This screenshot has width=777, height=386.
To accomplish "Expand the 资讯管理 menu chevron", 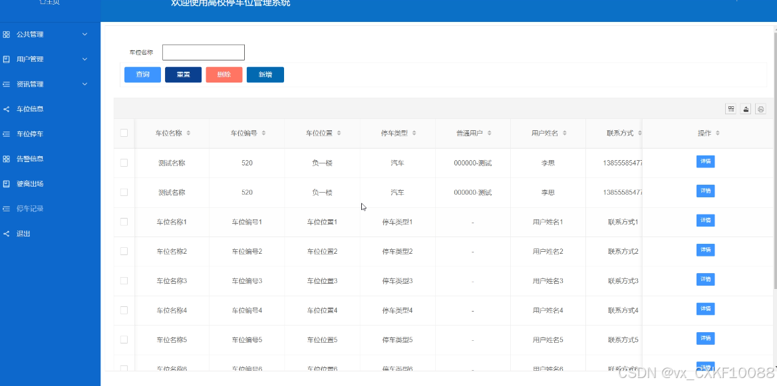I will tap(84, 84).
